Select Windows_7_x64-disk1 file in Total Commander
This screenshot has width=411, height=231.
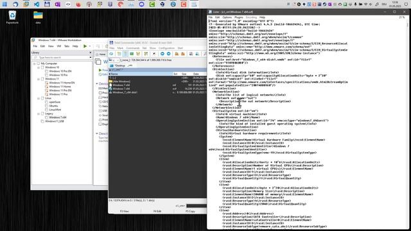coord(157,92)
